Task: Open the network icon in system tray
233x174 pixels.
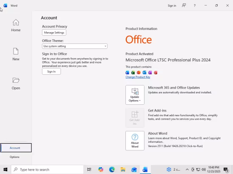Action: click(198, 169)
